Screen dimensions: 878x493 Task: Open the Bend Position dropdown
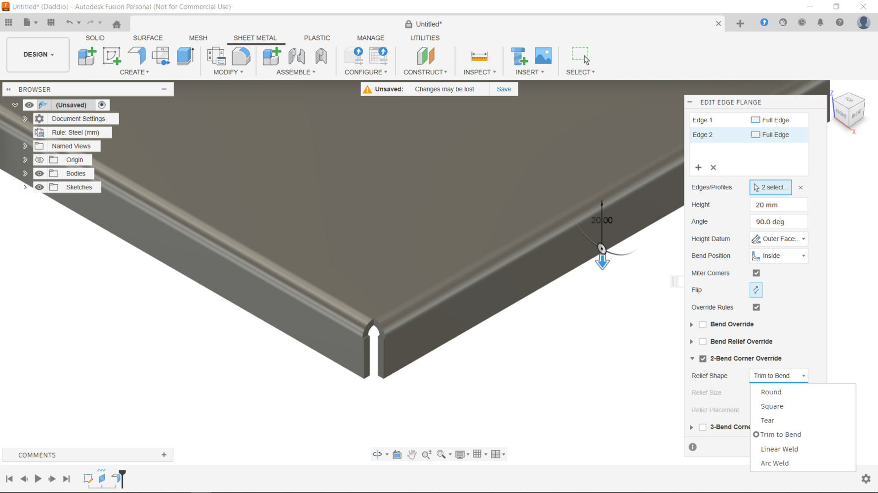pyautogui.click(x=778, y=256)
